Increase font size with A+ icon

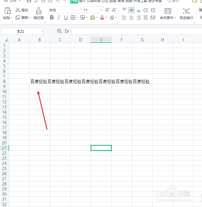click(107, 10)
